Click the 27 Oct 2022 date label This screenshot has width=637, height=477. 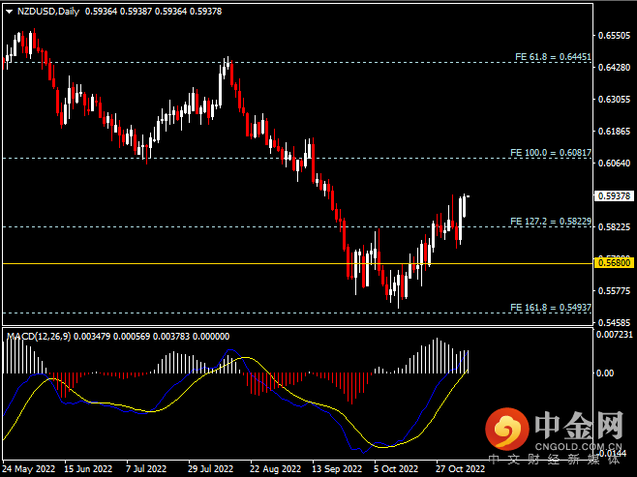point(460,469)
